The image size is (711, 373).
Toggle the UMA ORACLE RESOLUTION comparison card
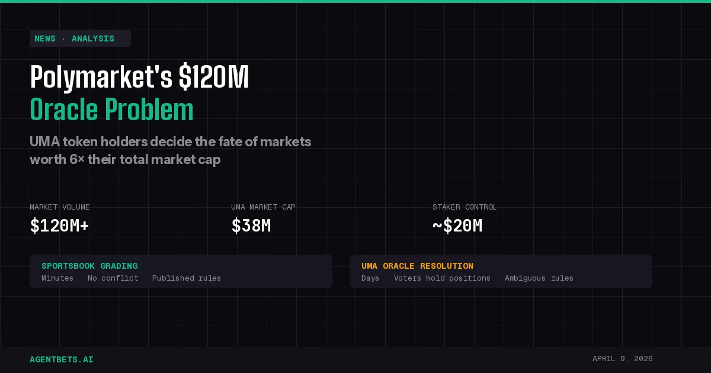[x=501, y=271]
